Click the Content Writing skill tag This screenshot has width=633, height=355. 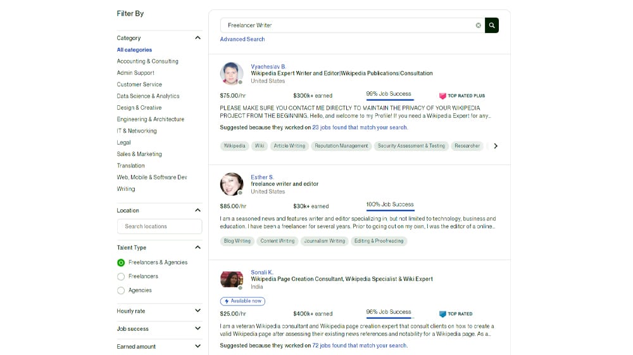277,241
